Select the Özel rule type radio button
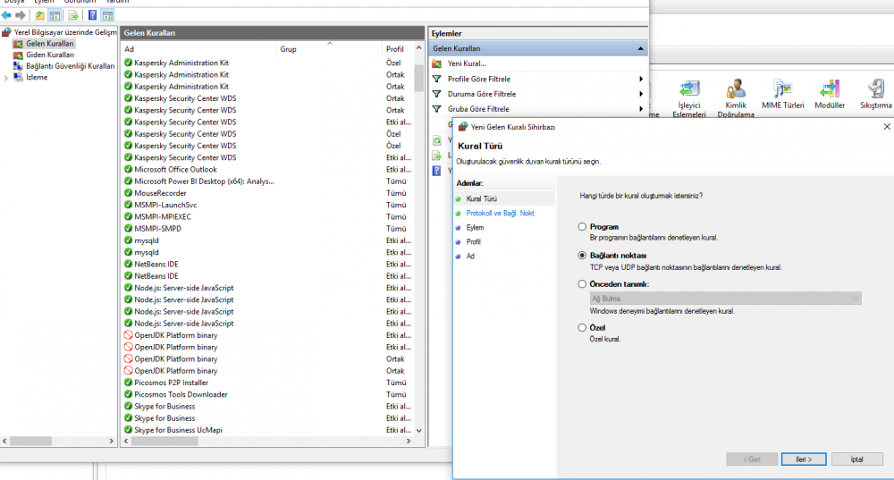This screenshot has width=894, height=480. click(x=582, y=327)
